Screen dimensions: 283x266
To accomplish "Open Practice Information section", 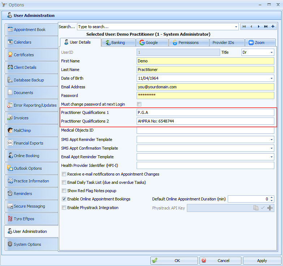I will pos(31,181).
